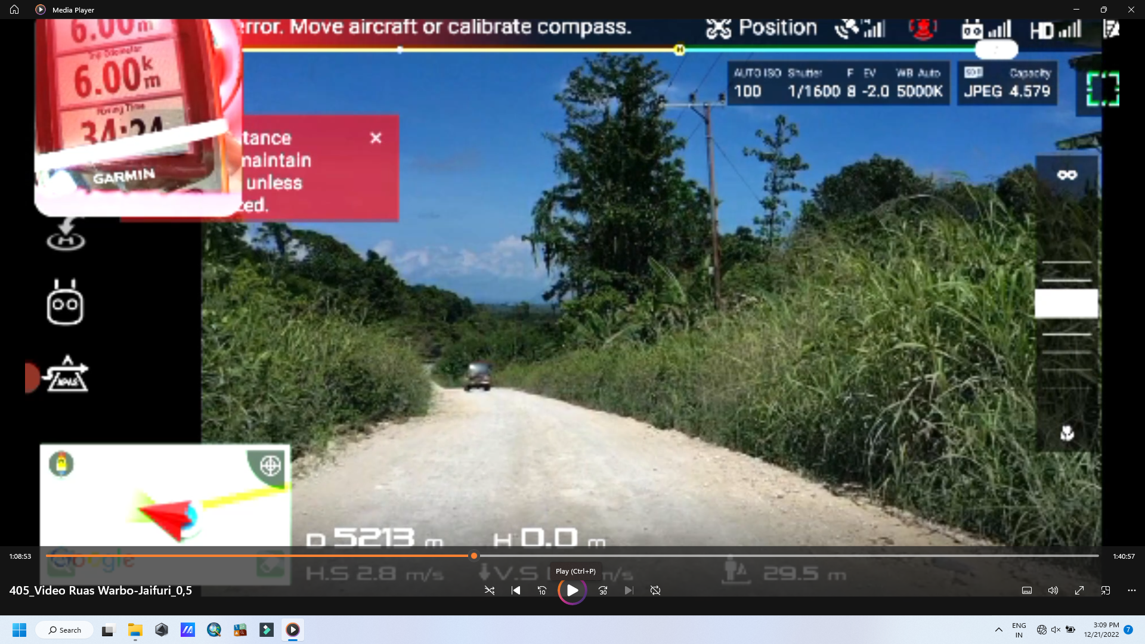Open the ENG IN language switcher

click(1019, 630)
